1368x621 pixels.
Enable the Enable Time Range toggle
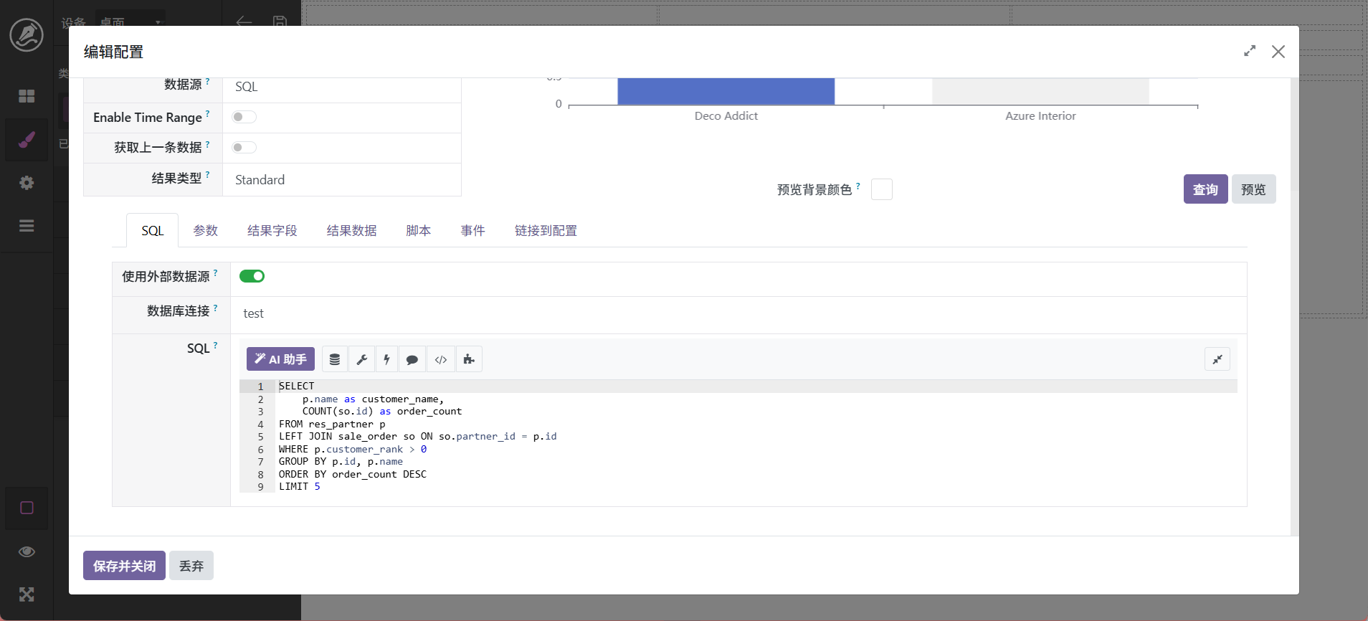[244, 117]
